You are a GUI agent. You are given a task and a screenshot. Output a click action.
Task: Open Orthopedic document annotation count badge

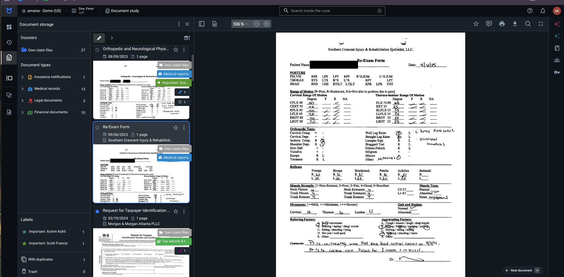183,92
